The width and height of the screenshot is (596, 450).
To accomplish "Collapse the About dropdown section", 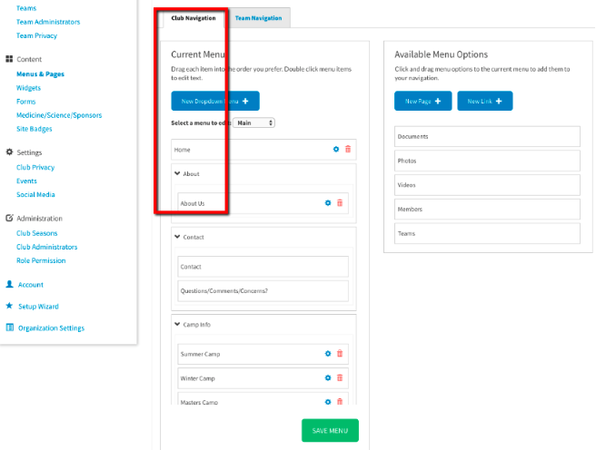I will pos(177,173).
